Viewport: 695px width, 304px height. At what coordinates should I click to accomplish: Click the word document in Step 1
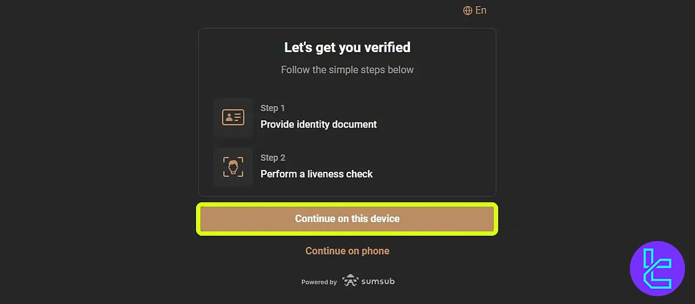354,125
